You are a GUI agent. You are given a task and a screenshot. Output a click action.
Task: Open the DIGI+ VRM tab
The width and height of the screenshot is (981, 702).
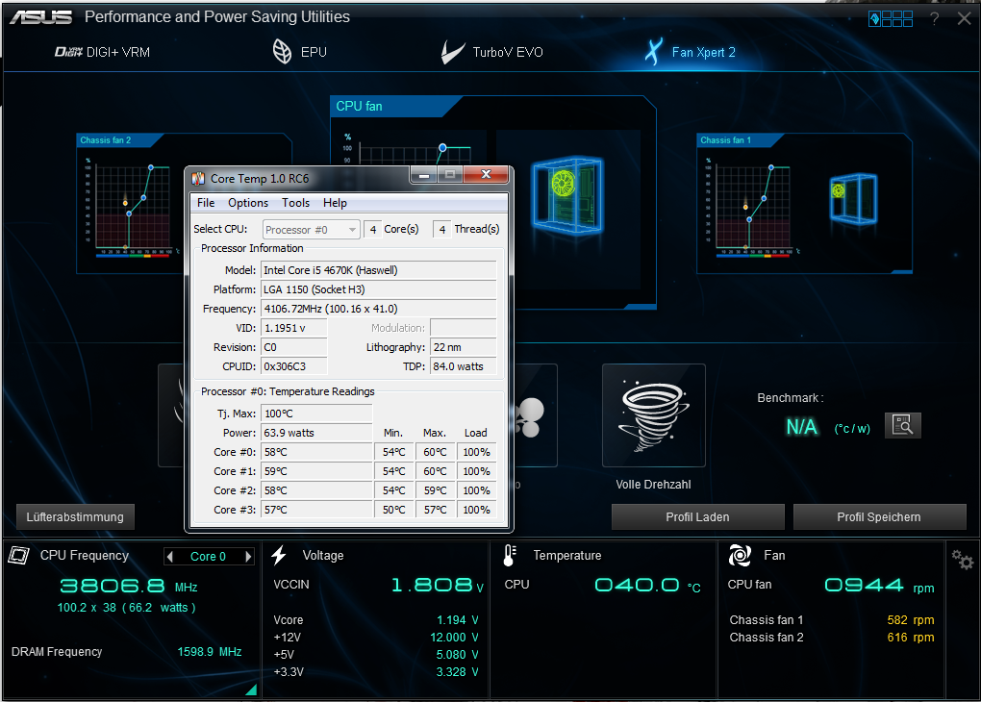pos(103,52)
